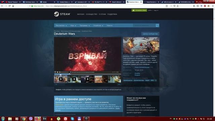This screenshot has width=215, height=121.
Task: Expand the 'Устройства' store dropdown
Action: (x=98, y=26)
